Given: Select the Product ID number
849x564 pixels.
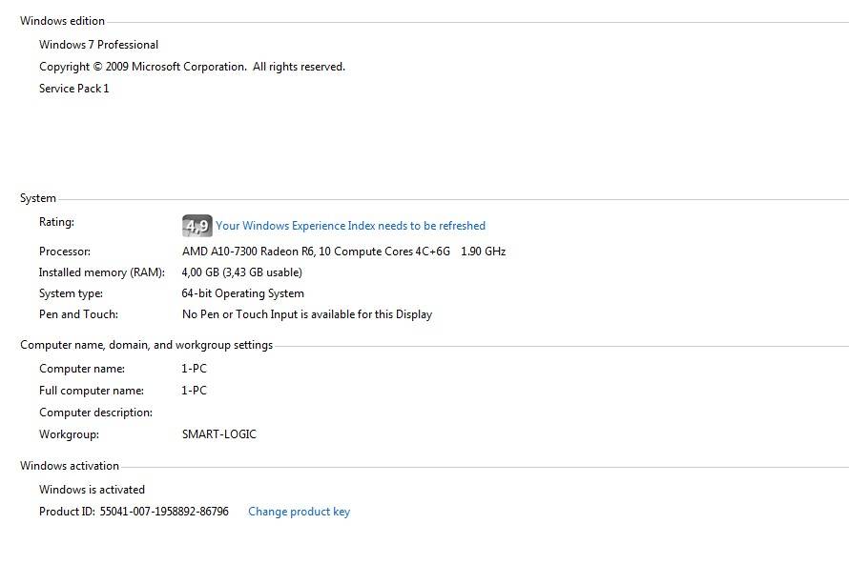Looking at the screenshot, I should pos(164,512).
